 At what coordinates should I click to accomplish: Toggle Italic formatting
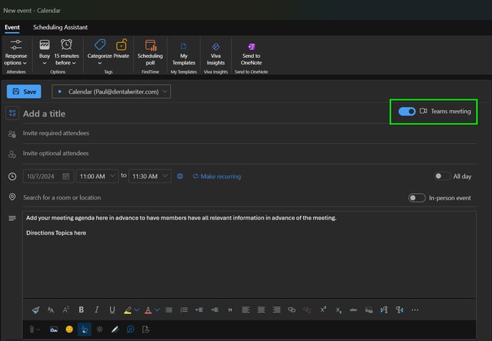97,310
